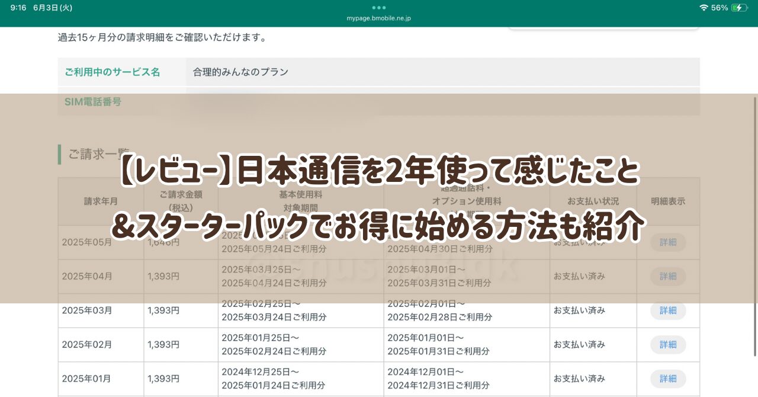This screenshot has height=397, width=758.
Task: Tap the mypage.bmobile.ne.jp address text
Action: [379, 18]
